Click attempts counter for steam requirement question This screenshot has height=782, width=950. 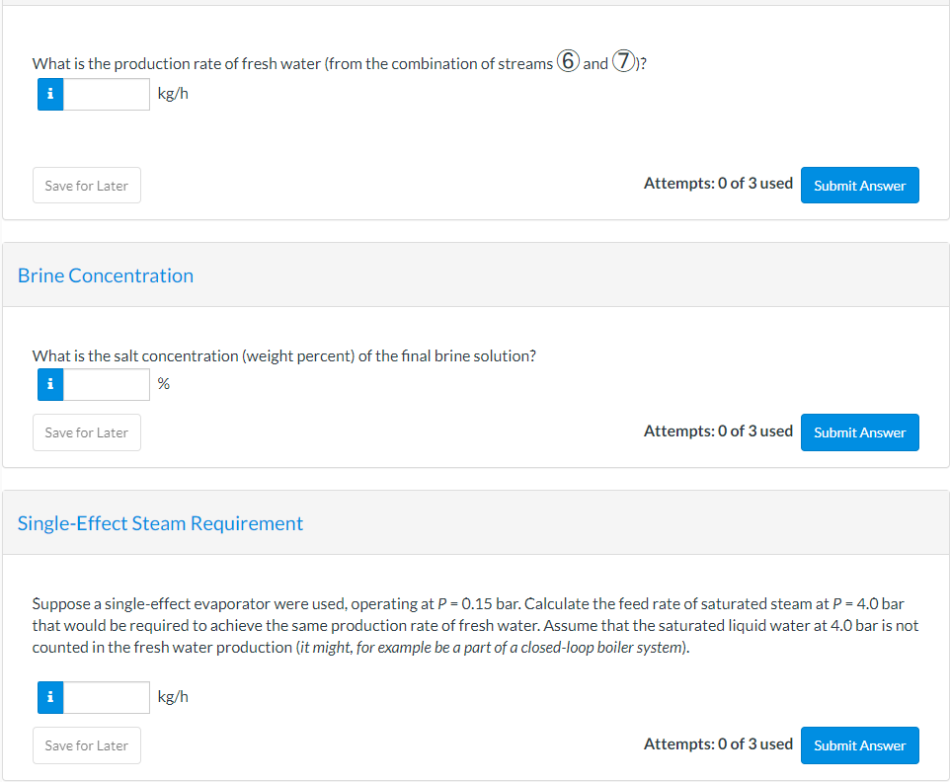[x=718, y=744]
